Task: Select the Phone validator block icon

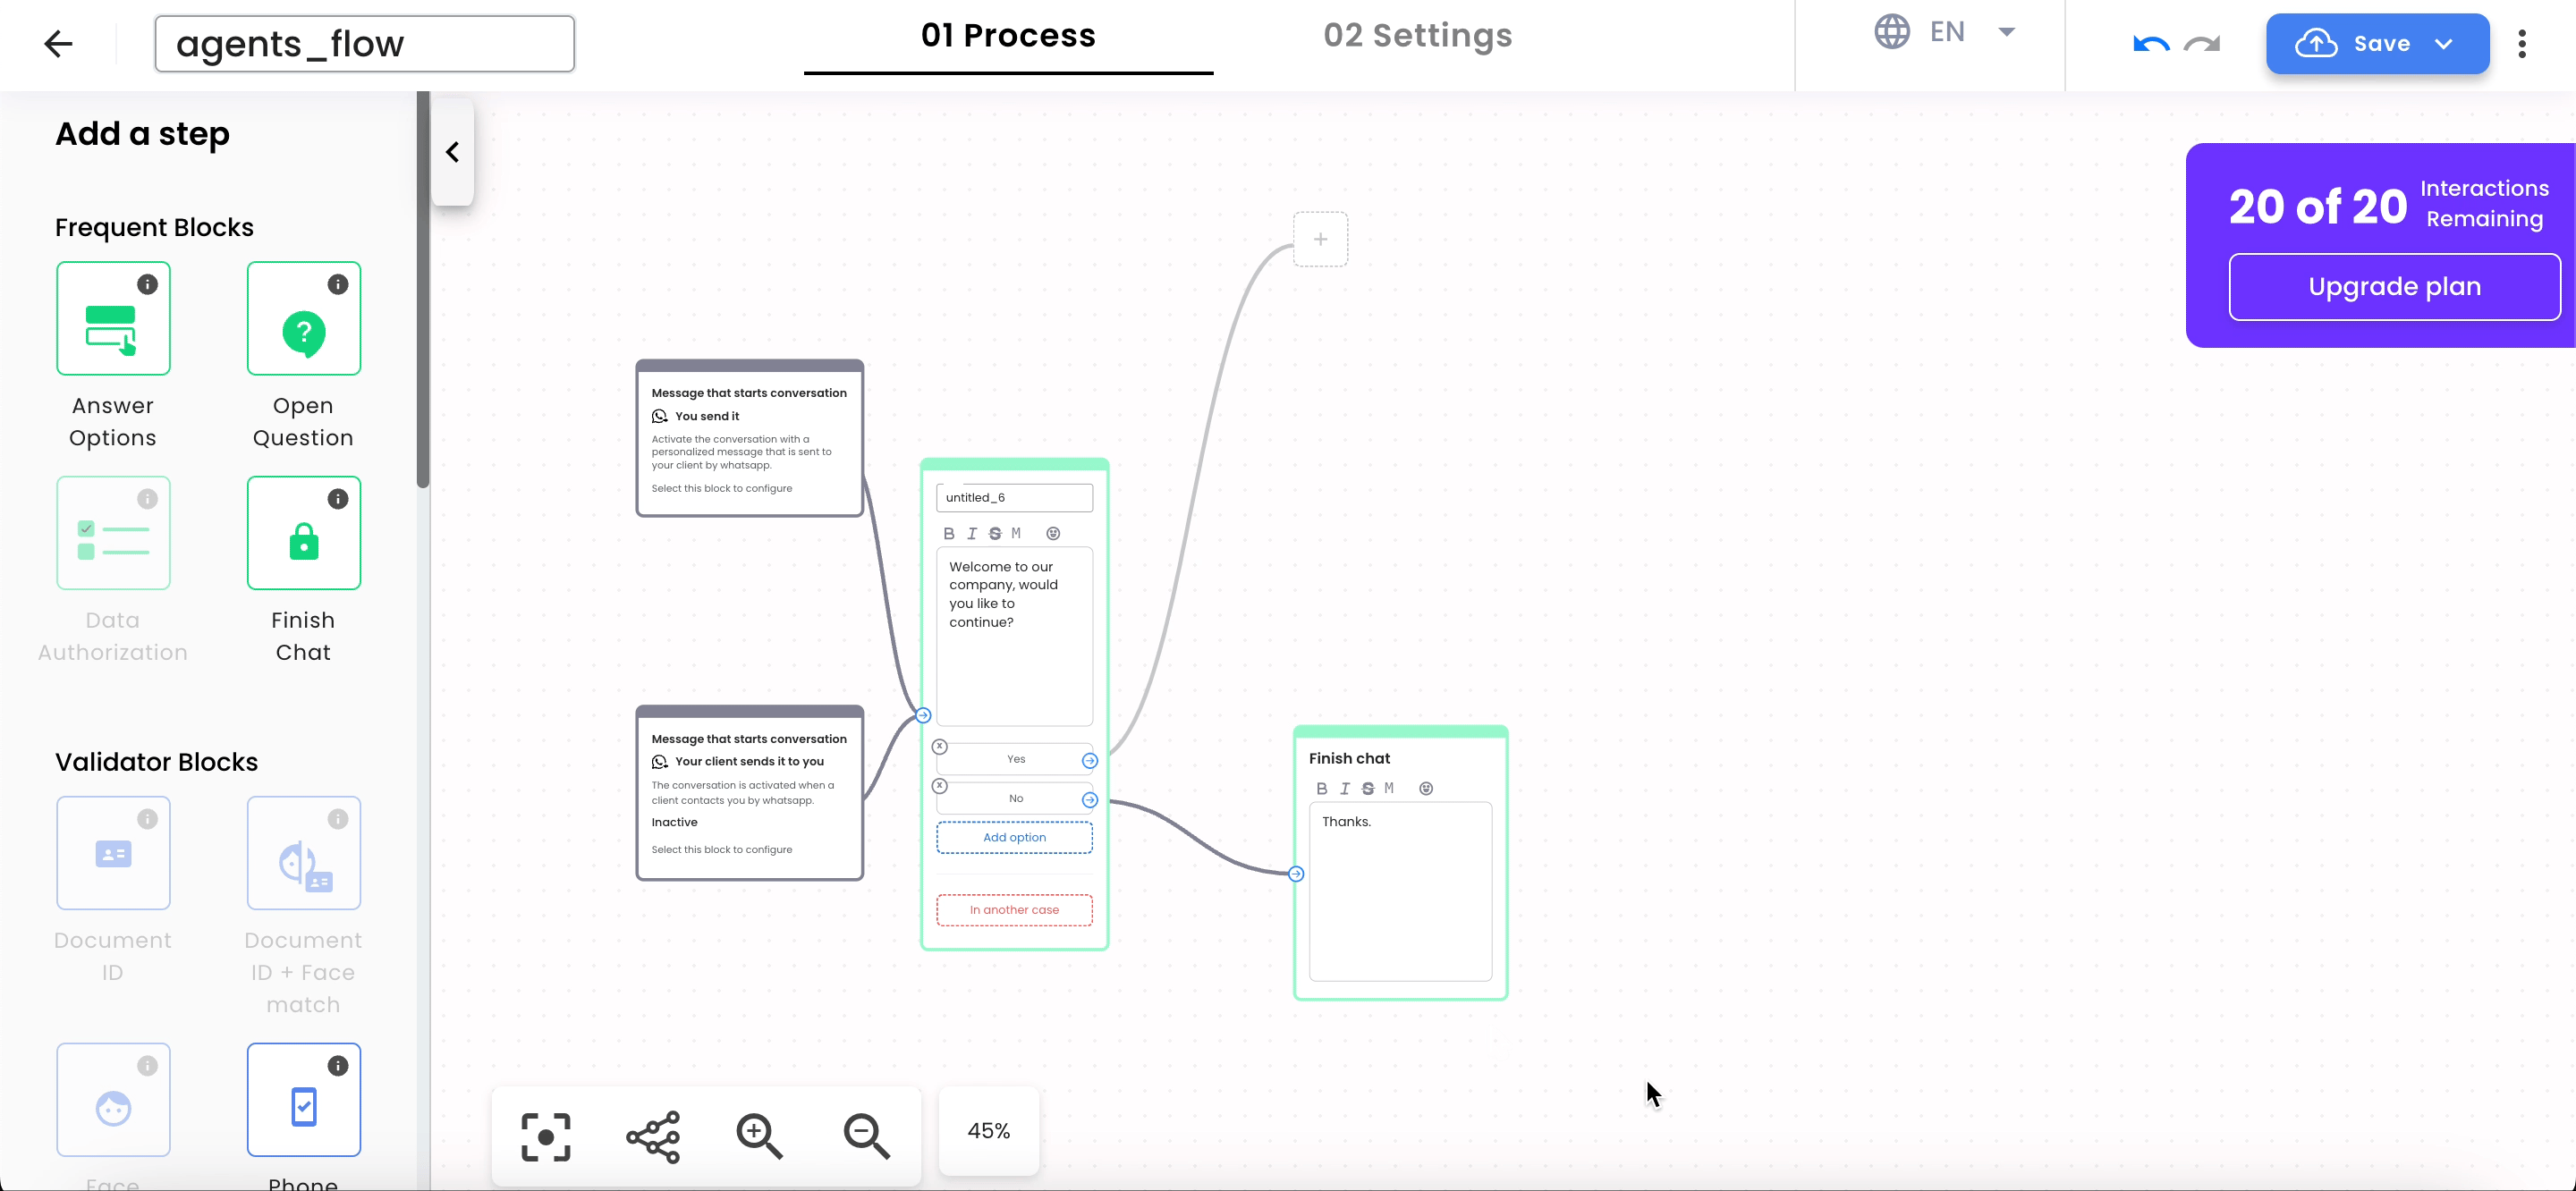Action: point(304,1101)
